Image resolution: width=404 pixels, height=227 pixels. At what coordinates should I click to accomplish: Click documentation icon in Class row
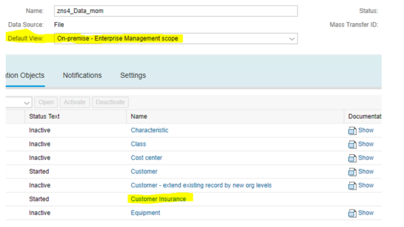click(353, 144)
